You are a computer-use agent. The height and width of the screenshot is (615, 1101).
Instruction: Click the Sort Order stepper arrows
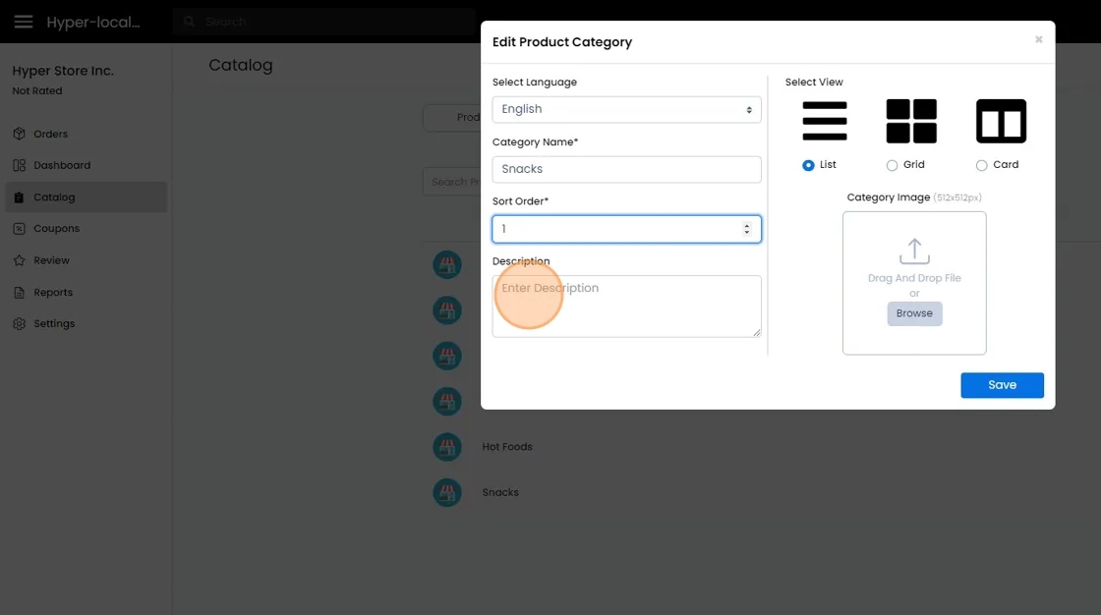point(746,229)
